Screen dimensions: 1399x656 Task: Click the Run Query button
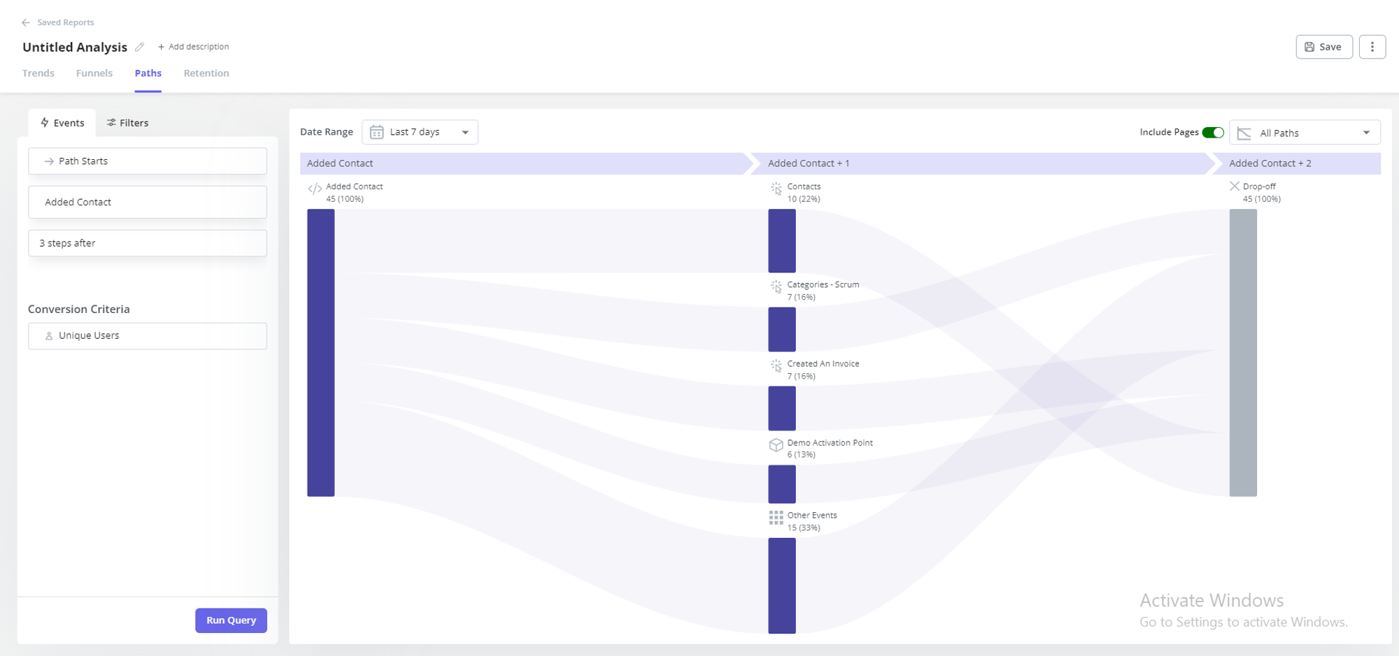(x=231, y=620)
